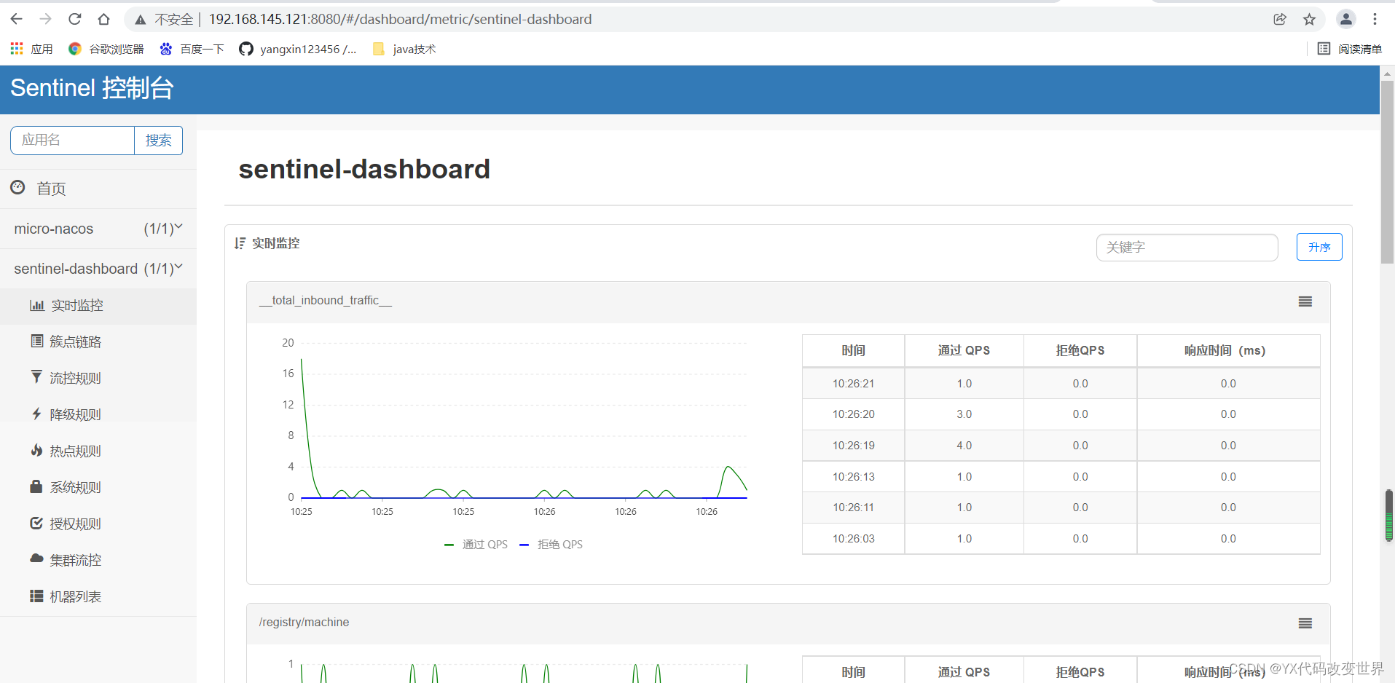
Task: Select the 授权规则 check icon
Action: coord(37,523)
